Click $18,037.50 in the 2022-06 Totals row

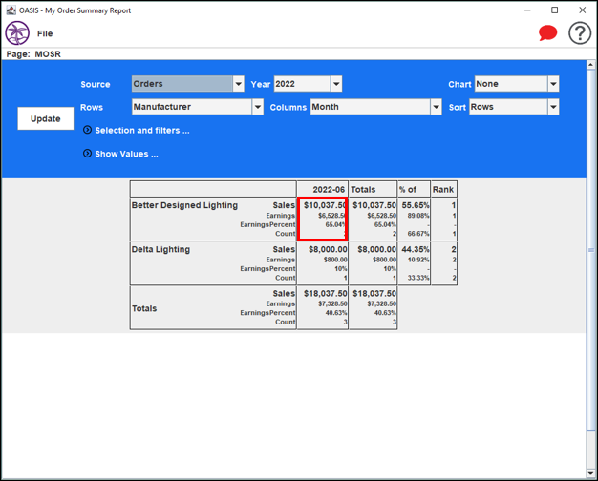(x=326, y=294)
